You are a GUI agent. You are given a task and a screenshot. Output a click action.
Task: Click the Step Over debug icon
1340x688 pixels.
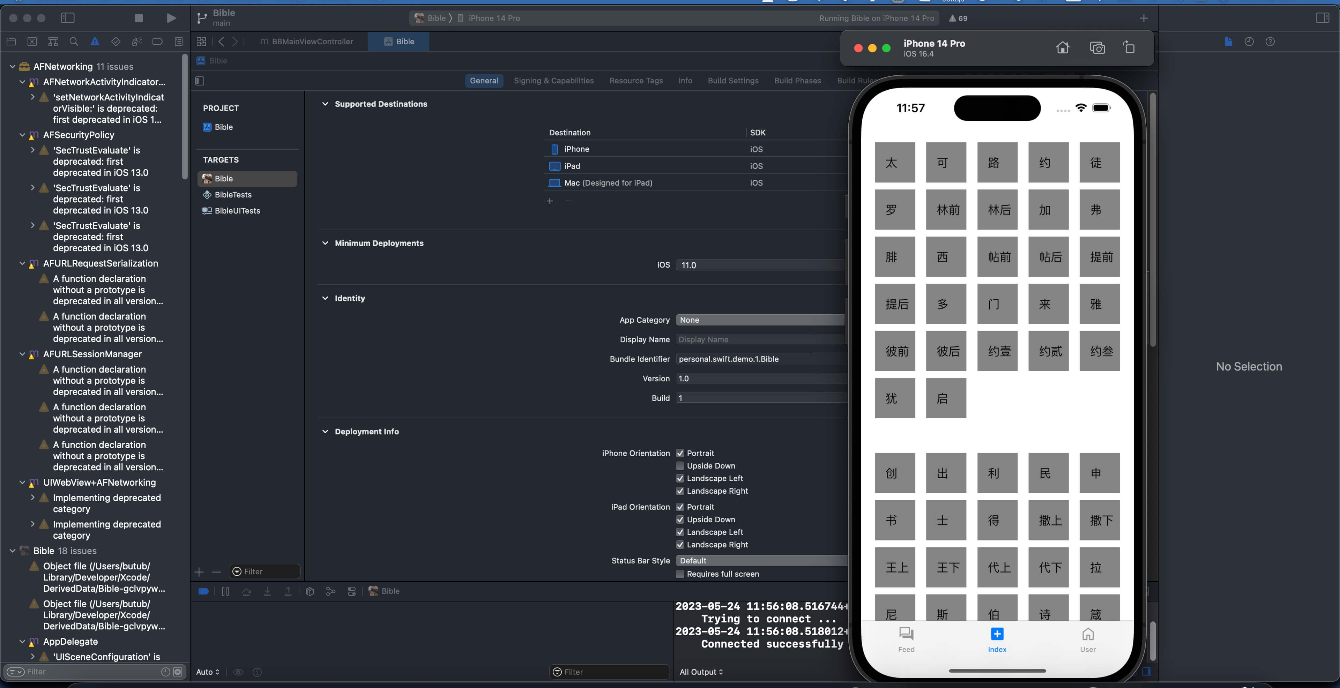pyautogui.click(x=247, y=591)
